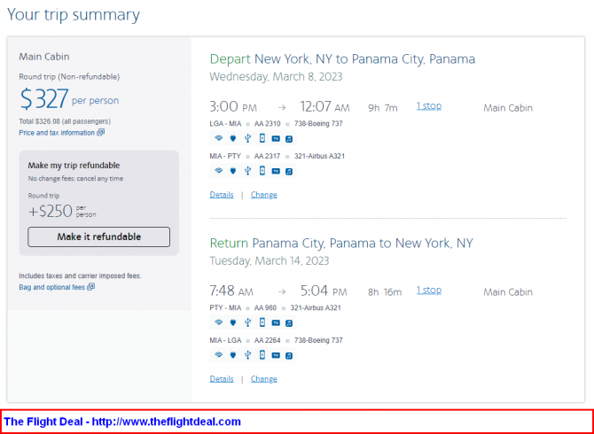Select the 'Wednesday, March 8, 2023' date text
Screen dimensions: 594x434
point(276,76)
